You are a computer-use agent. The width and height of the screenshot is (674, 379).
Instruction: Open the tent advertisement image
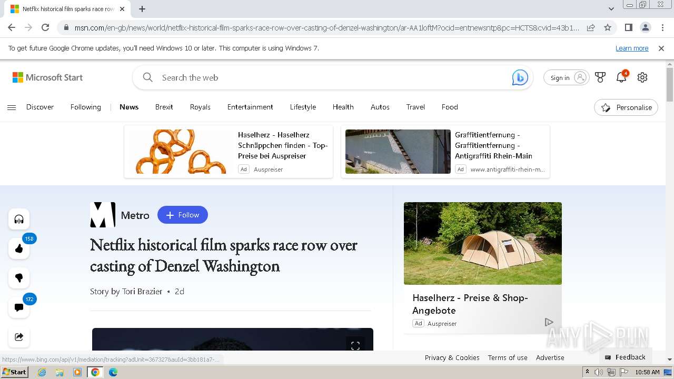(483, 243)
